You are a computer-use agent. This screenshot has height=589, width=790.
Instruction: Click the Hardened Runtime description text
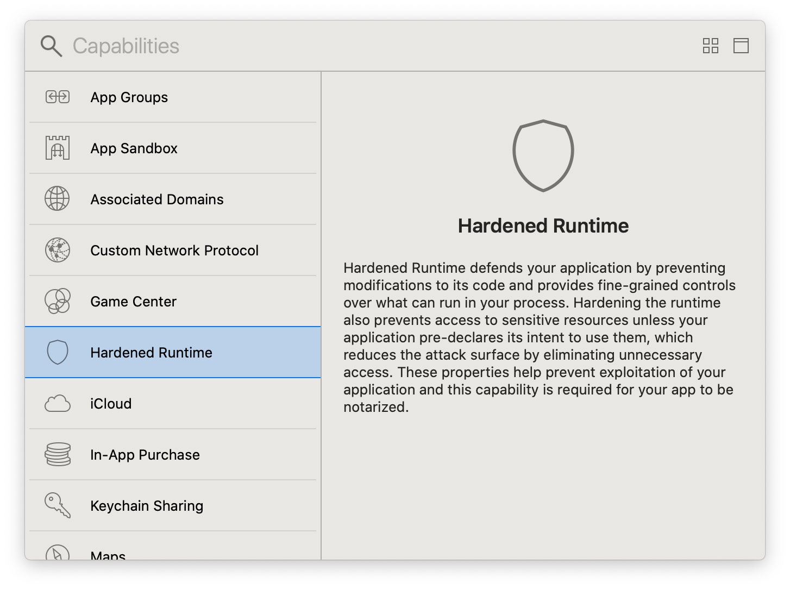tap(540, 337)
